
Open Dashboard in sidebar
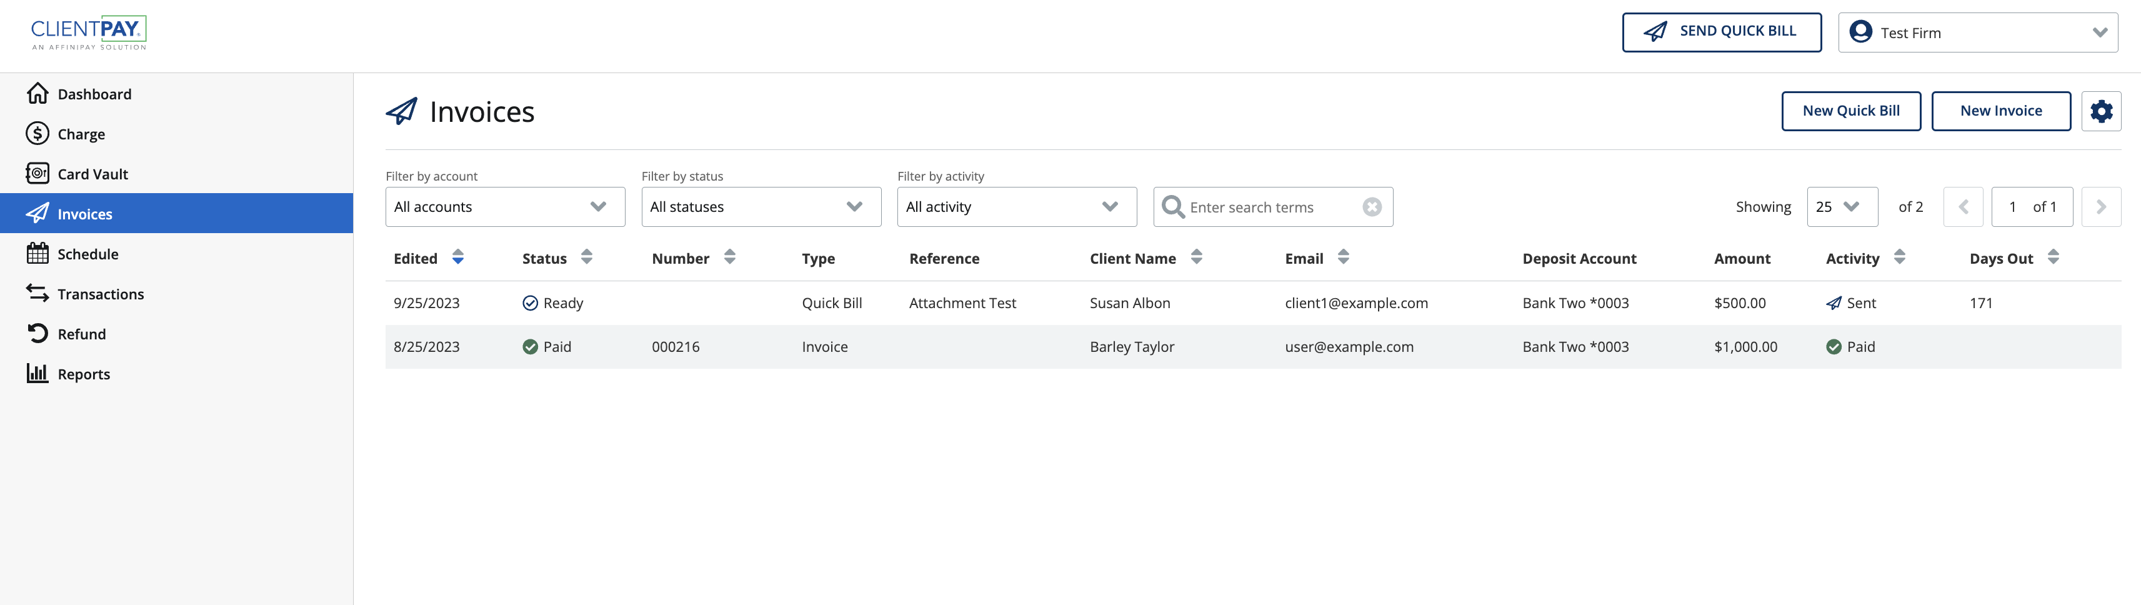[x=176, y=94]
